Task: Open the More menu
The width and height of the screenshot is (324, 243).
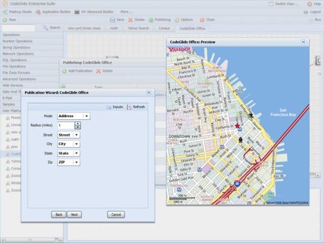Action: click(126, 12)
